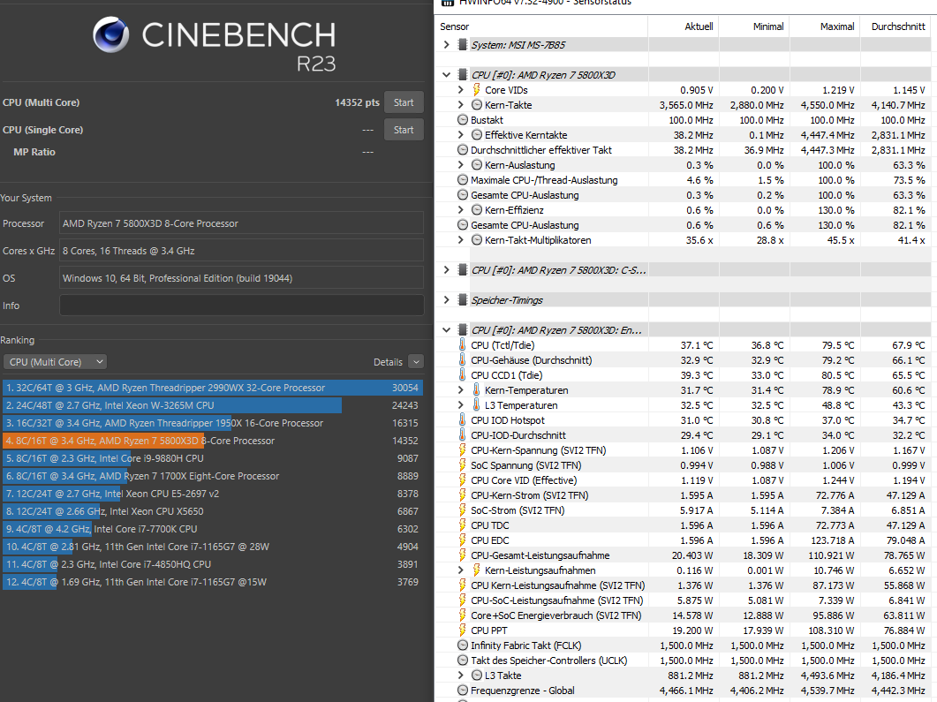Viewport: 937px width, 702px height.
Task: Select the Ryzen 7 1700X ranking entry
Action: 213,476
